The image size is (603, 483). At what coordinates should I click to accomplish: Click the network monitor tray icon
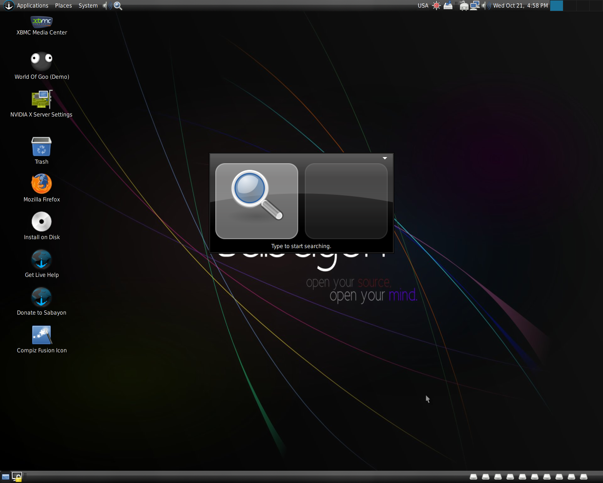(x=474, y=6)
